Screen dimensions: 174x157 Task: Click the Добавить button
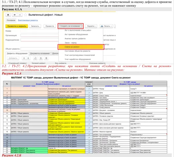13,58
